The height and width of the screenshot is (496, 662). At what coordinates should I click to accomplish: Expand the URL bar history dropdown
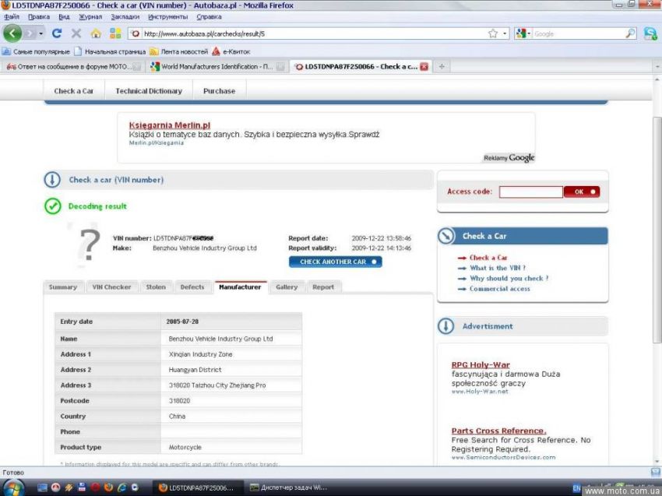(x=505, y=33)
